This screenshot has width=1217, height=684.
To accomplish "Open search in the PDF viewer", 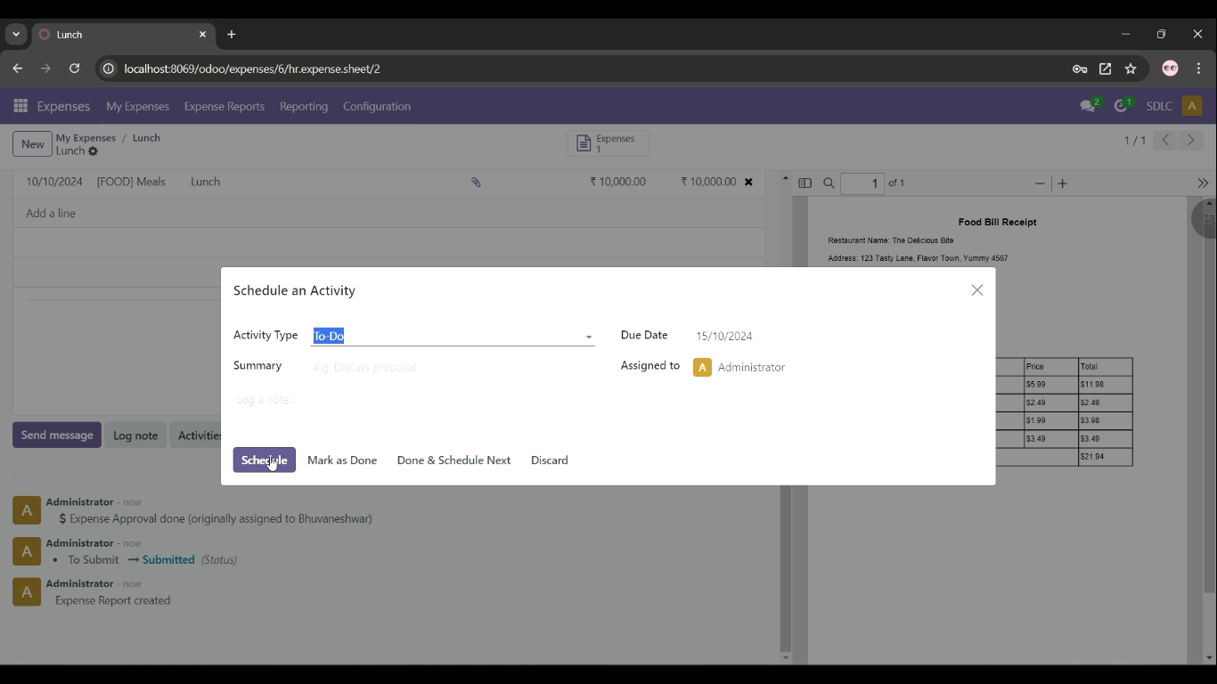I will click(829, 183).
